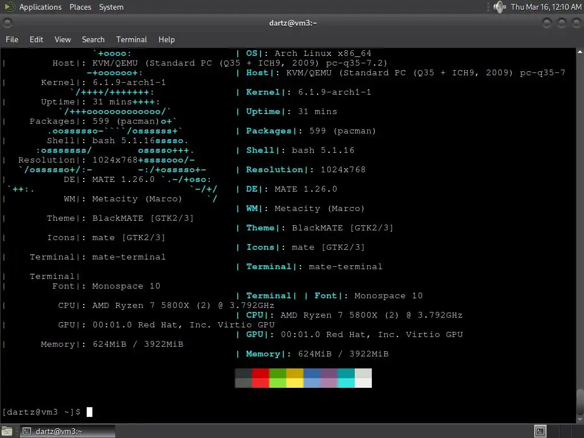Screen dimensions: 584x438
Task: Click the clock showing Thu Mar 16, 12:10 AM
Action: (x=546, y=7)
